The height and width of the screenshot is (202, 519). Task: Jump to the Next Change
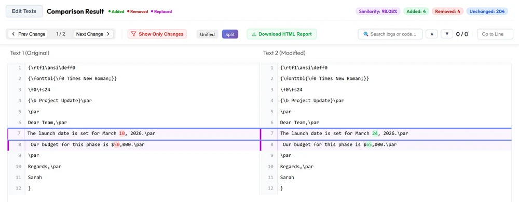coord(93,34)
